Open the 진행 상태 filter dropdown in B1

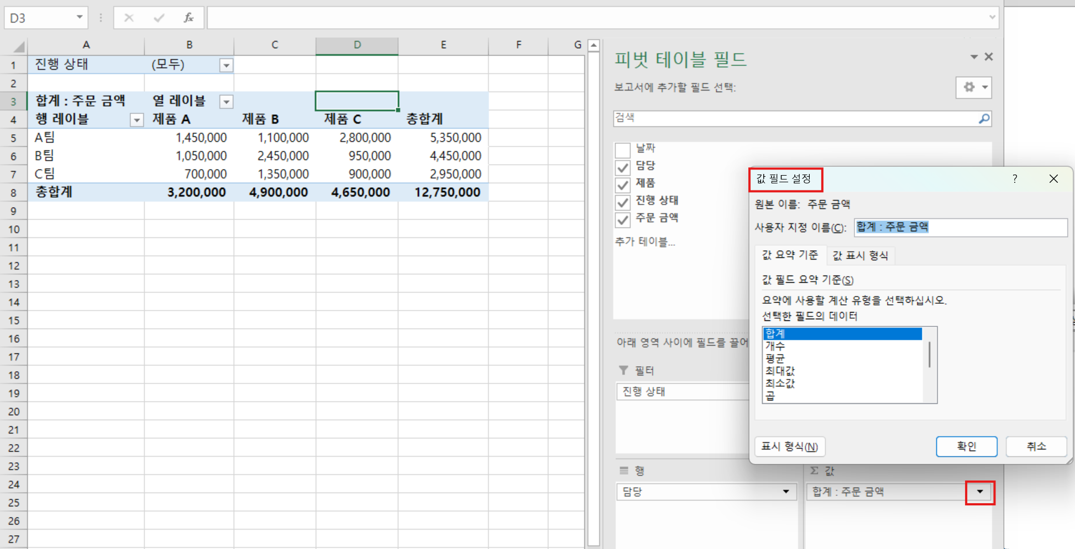[x=226, y=65]
